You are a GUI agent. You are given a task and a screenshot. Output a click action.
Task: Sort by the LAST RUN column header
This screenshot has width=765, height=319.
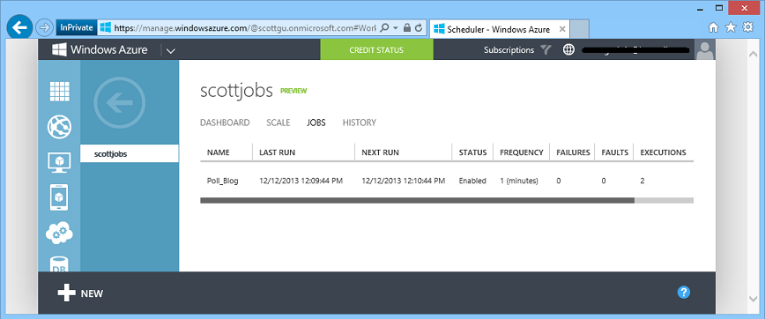pyautogui.click(x=277, y=152)
